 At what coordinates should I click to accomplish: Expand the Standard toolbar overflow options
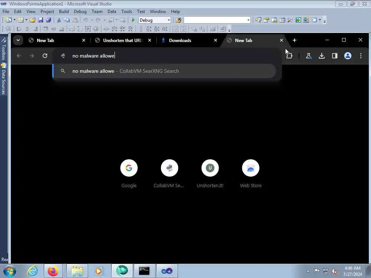pos(325,21)
